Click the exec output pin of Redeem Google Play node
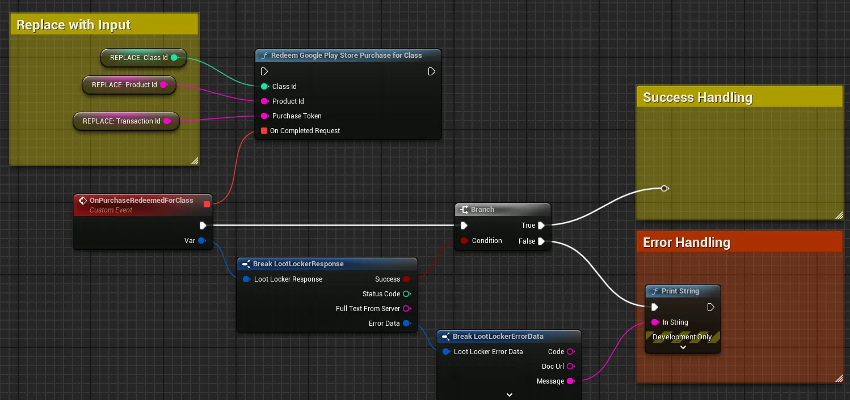850x400 pixels. click(x=431, y=71)
